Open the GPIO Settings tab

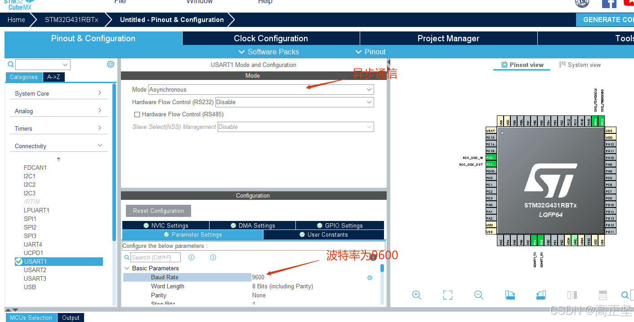(x=340, y=225)
